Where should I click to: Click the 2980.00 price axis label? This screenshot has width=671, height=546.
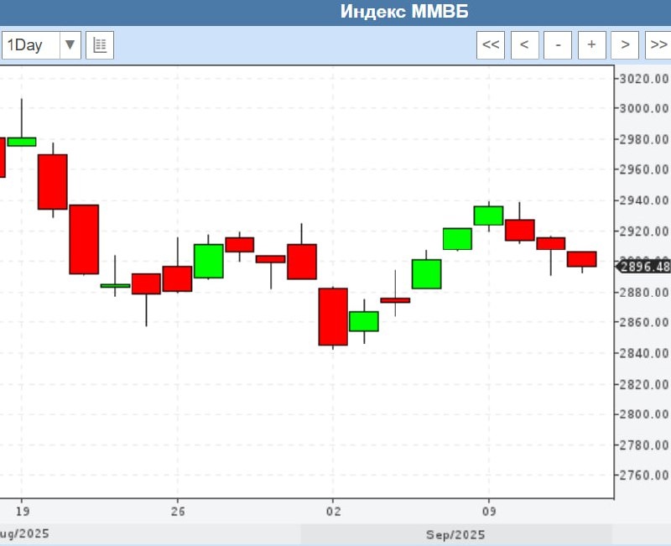(644, 139)
